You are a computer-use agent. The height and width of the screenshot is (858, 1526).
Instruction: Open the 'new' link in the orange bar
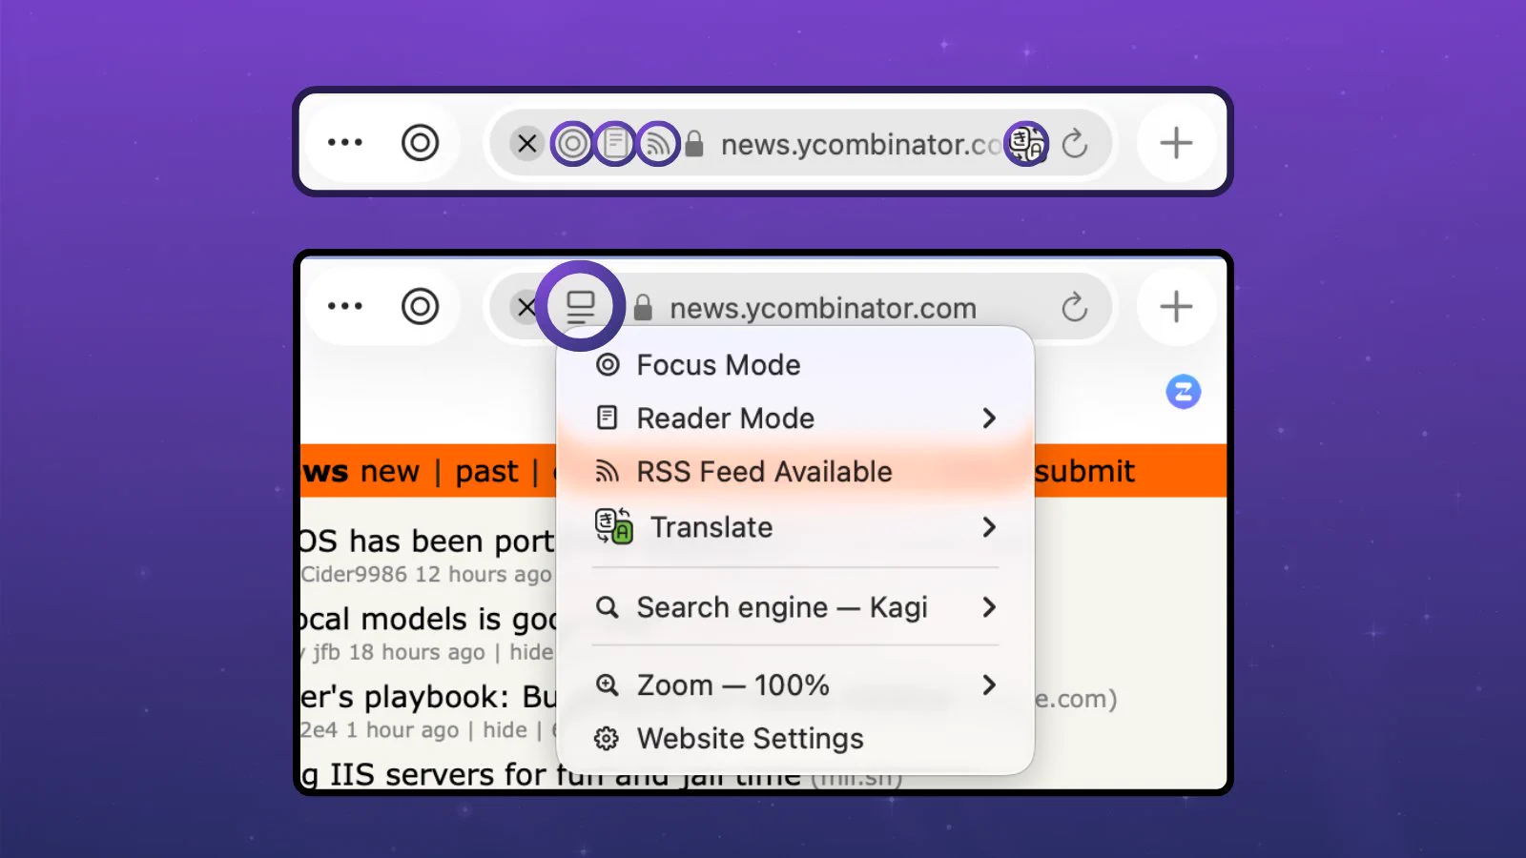pos(389,471)
